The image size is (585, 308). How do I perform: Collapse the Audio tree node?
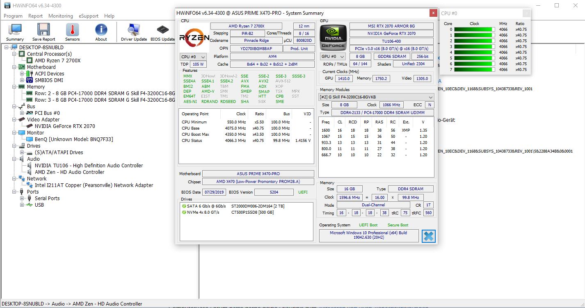tap(15, 159)
